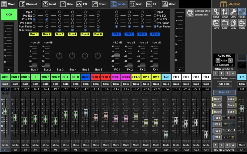Select Bus 1 in right sidebar
This screenshot has width=247, height=154.
[217, 99]
